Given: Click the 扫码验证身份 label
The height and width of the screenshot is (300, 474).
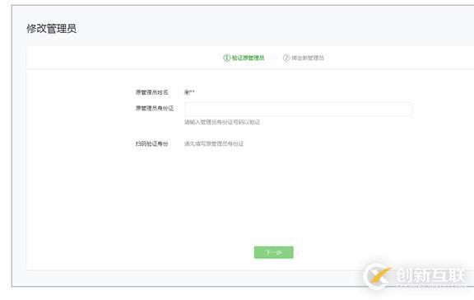Looking at the screenshot, I should click(151, 143).
